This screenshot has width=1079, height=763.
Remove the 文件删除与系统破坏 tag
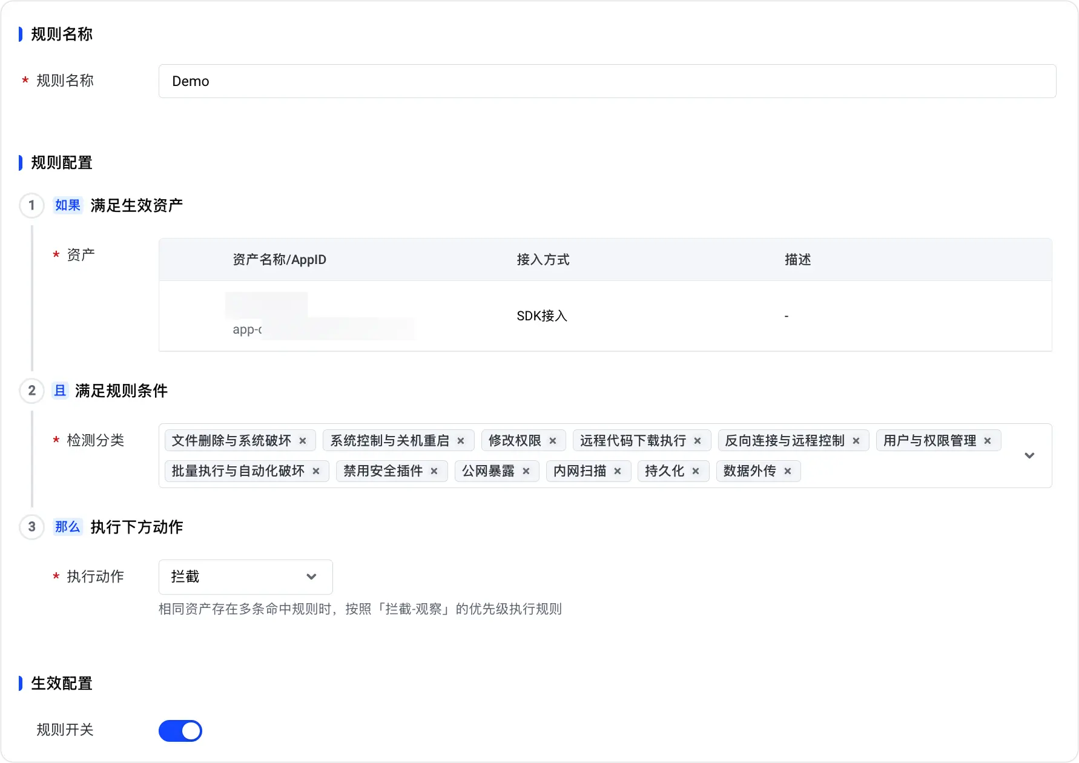click(x=303, y=441)
